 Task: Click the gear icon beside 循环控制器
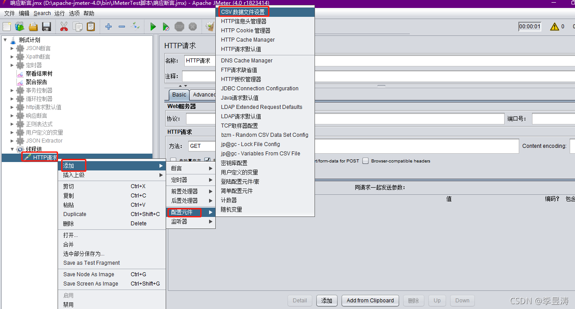pos(20,99)
